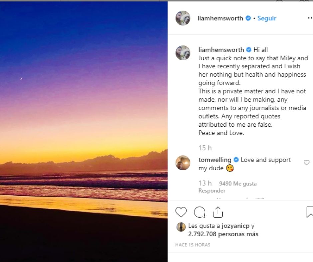Follow the account with the Seguir link
Screen dimensions: 313x262
[x=267, y=18]
